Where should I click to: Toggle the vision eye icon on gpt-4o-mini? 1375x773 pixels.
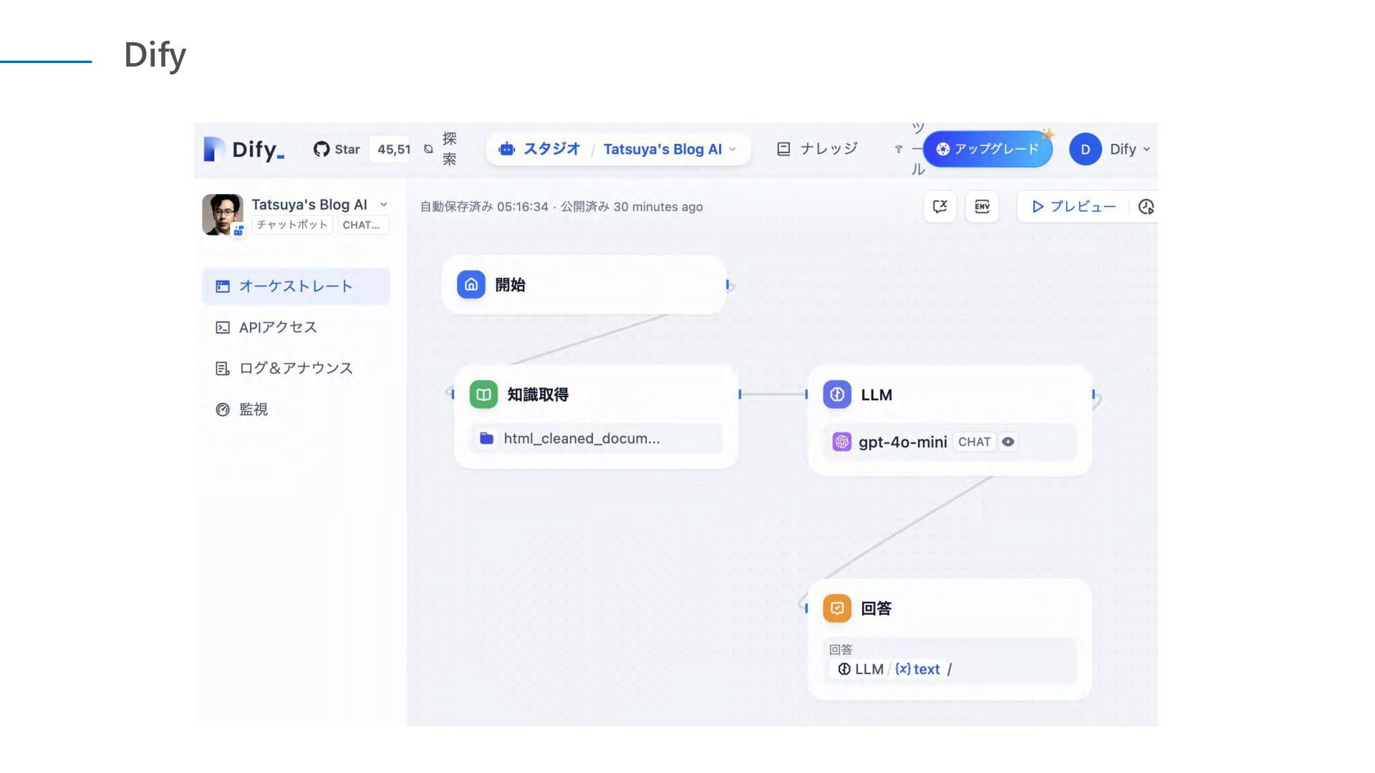[x=1008, y=442]
